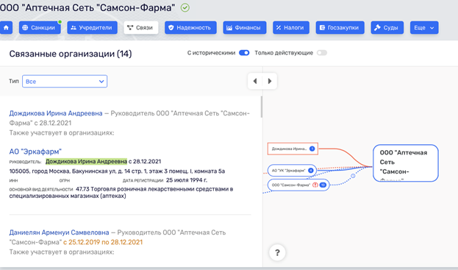The height and width of the screenshot is (270, 458).
Task: Open the Финансы tab
Action: [245, 28]
